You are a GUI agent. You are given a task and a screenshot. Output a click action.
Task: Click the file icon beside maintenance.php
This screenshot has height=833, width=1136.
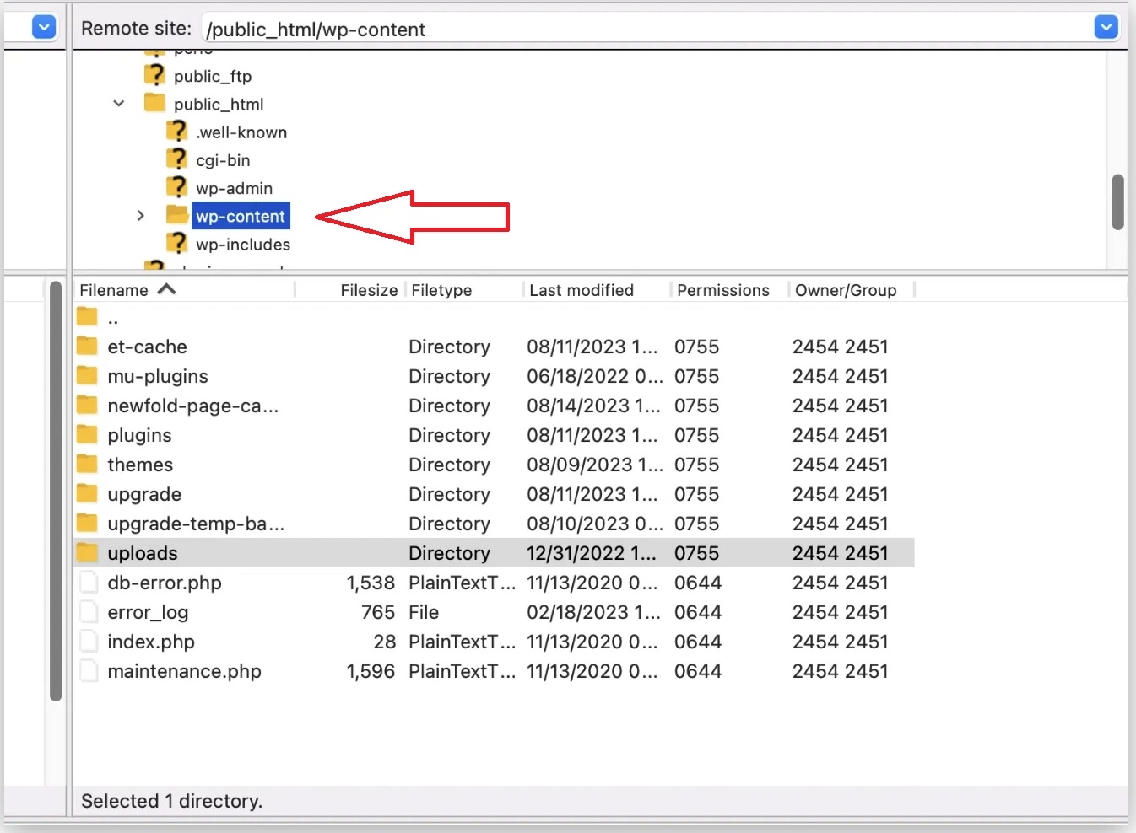[89, 670]
